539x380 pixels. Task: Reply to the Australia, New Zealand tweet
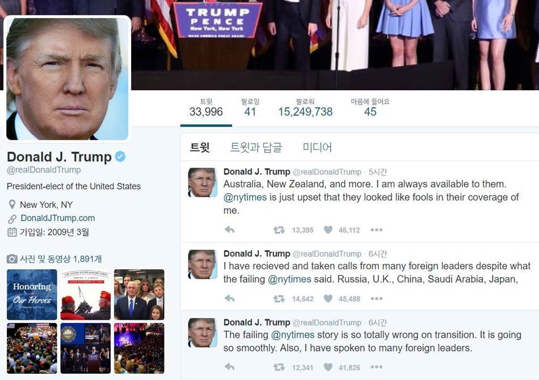pyautogui.click(x=230, y=229)
